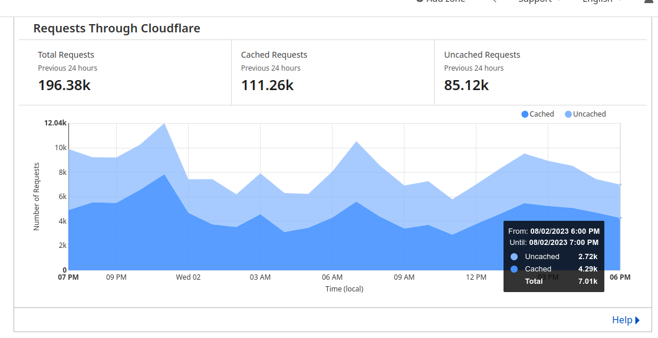
Task: Select the Total Requests 196.38k value
Action: (x=64, y=85)
